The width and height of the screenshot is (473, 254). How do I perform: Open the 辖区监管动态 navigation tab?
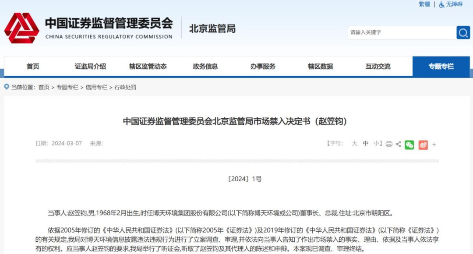148,67
